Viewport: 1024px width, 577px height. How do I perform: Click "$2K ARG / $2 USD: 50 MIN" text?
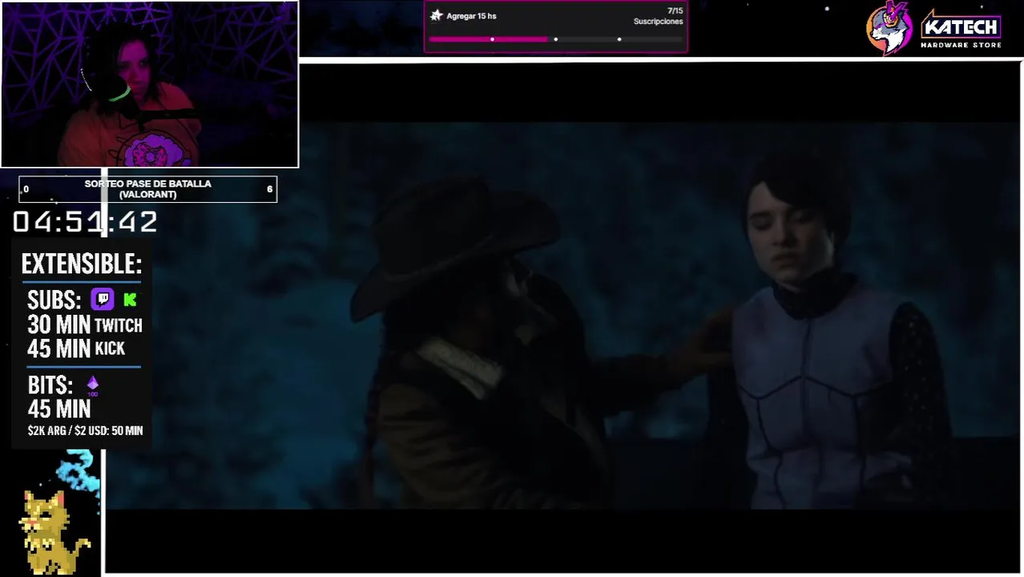click(85, 431)
